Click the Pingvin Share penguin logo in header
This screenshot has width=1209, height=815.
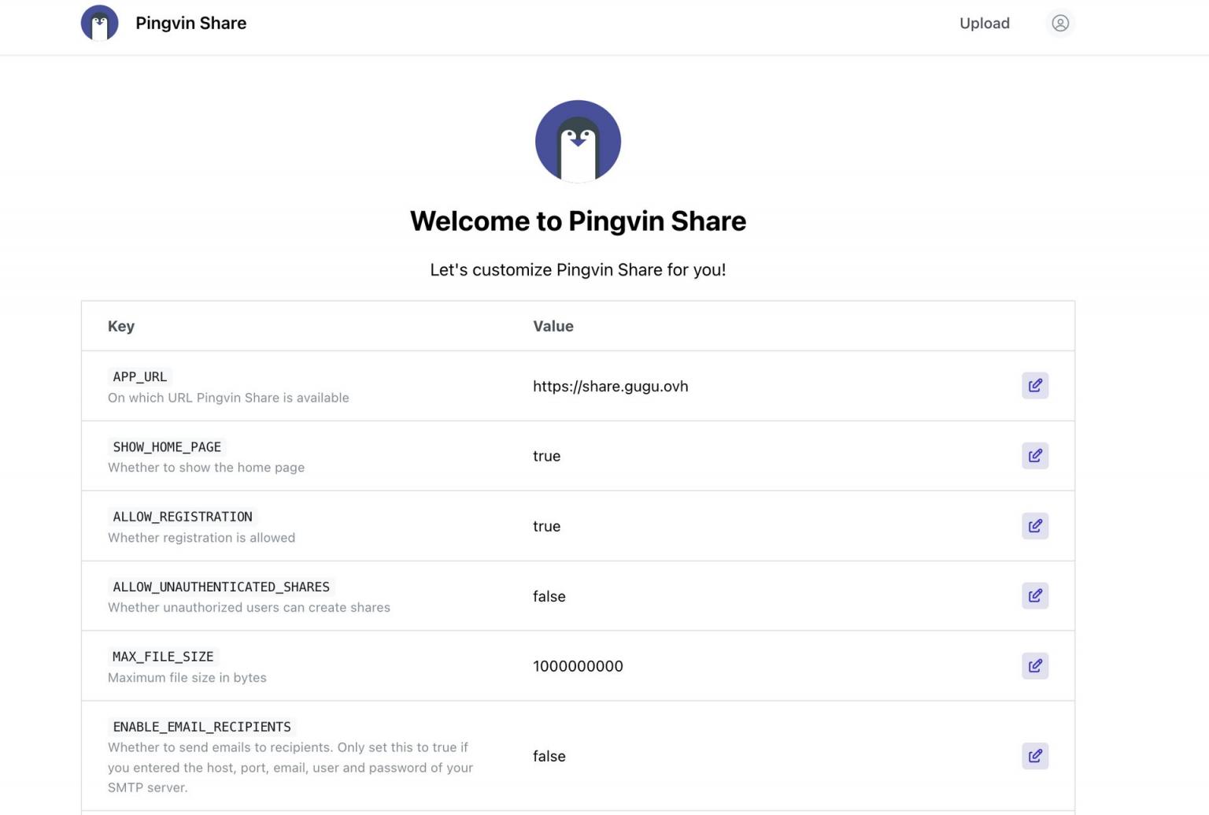pos(100,23)
